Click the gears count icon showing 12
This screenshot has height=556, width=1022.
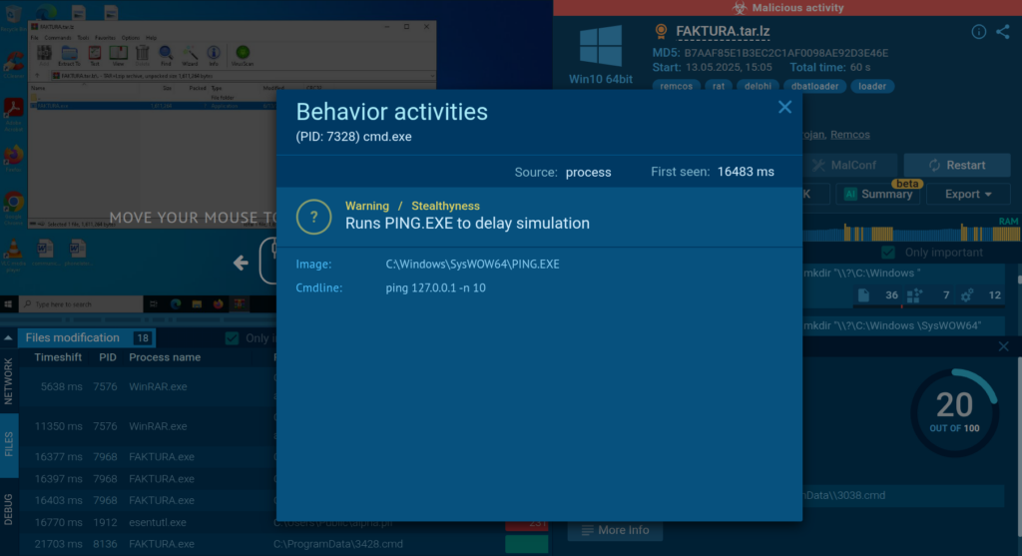point(966,295)
